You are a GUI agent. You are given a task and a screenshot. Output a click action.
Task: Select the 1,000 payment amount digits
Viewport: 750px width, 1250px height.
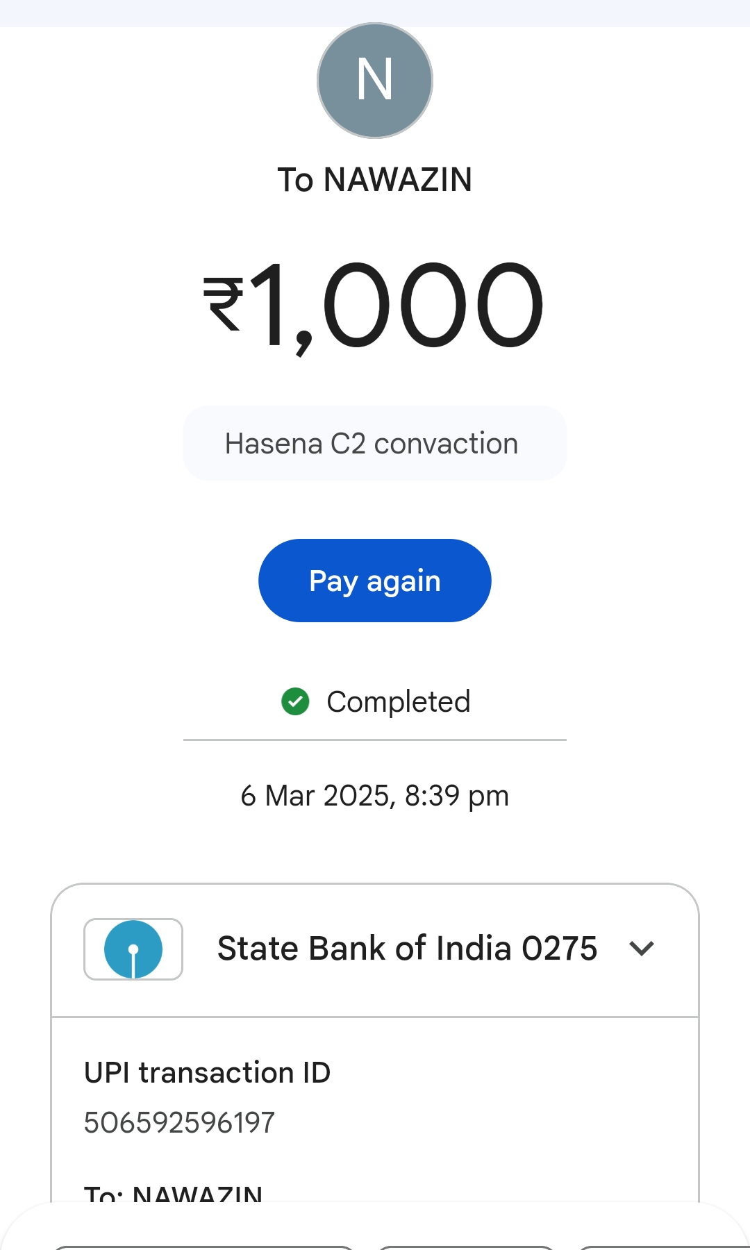(397, 306)
